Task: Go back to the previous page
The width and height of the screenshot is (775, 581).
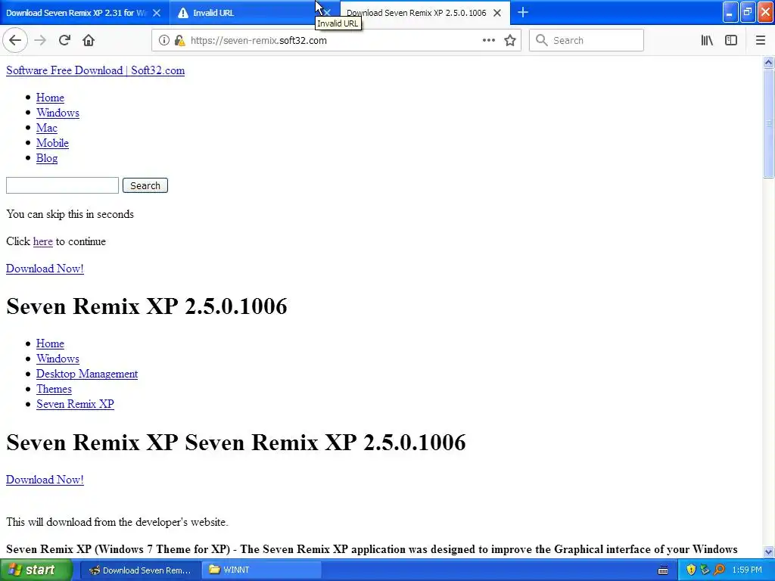Action: [15, 41]
